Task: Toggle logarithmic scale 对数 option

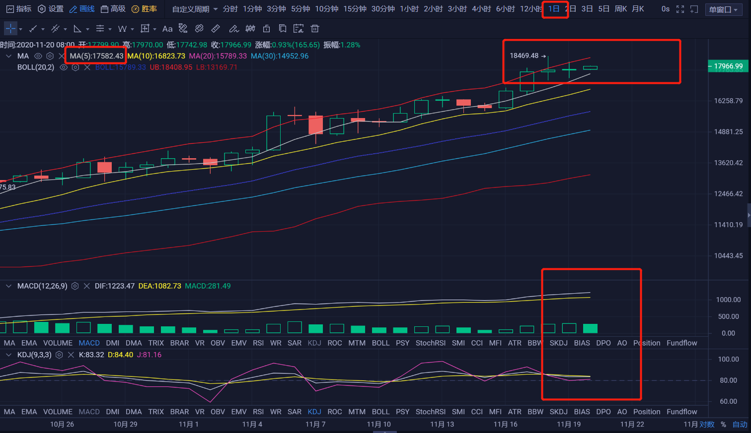Action: 706,425
